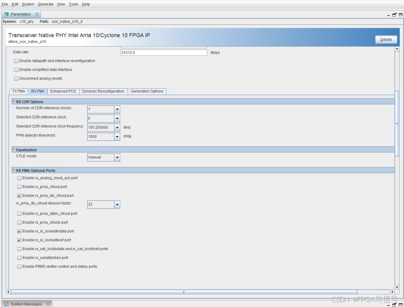The image size is (404, 307).
Task: Open the Generate menu
Action: tap(45, 4)
